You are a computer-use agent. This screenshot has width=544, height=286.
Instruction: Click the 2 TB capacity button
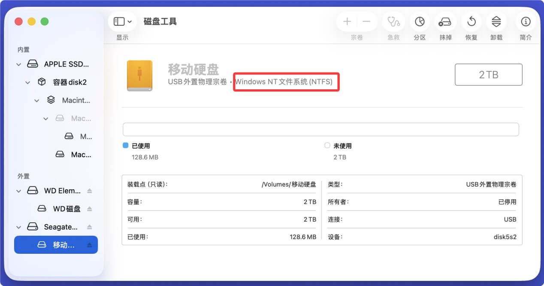488,74
